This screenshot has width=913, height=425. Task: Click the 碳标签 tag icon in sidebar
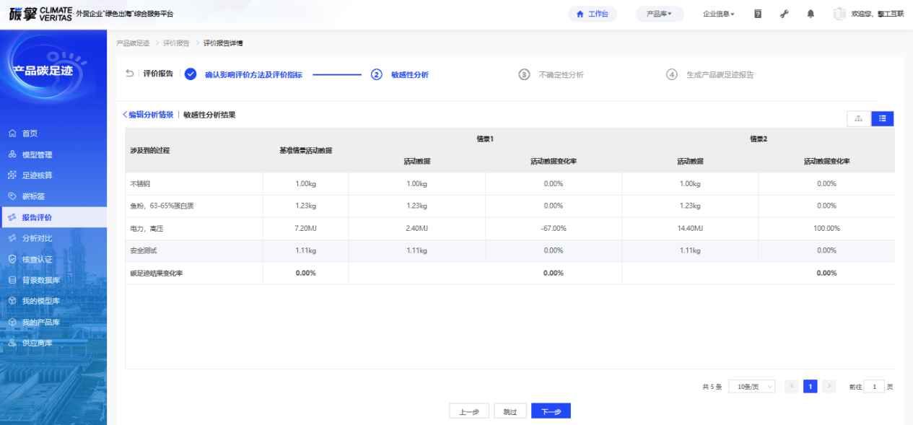point(12,196)
